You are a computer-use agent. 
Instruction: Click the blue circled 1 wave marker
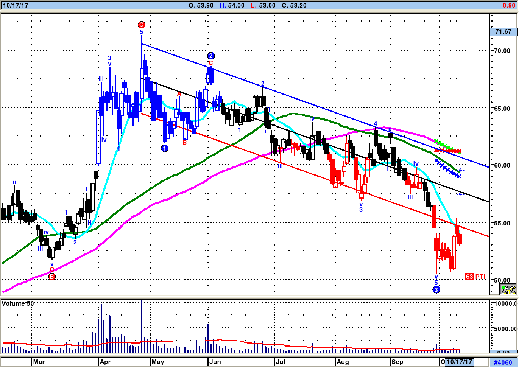pyautogui.click(x=164, y=148)
